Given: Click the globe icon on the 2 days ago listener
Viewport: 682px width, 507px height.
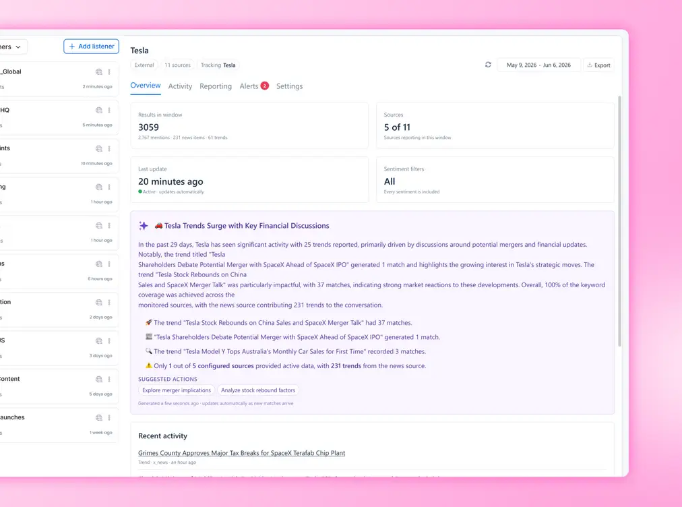Looking at the screenshot, I should click(99, 302).
